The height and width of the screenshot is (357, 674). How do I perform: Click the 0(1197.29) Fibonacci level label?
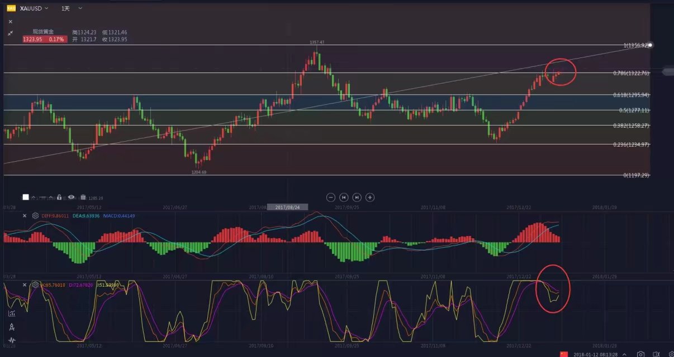tap(636, 175)
